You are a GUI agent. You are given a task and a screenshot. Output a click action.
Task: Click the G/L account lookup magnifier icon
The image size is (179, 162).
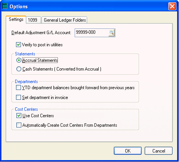pyautogui.click(x=112, y=33)
